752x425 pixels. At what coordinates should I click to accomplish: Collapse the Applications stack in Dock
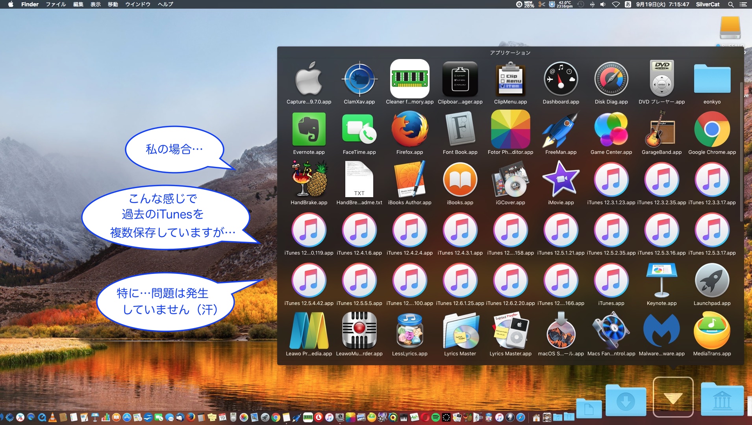pyautogui.click(x=673, y=397)
